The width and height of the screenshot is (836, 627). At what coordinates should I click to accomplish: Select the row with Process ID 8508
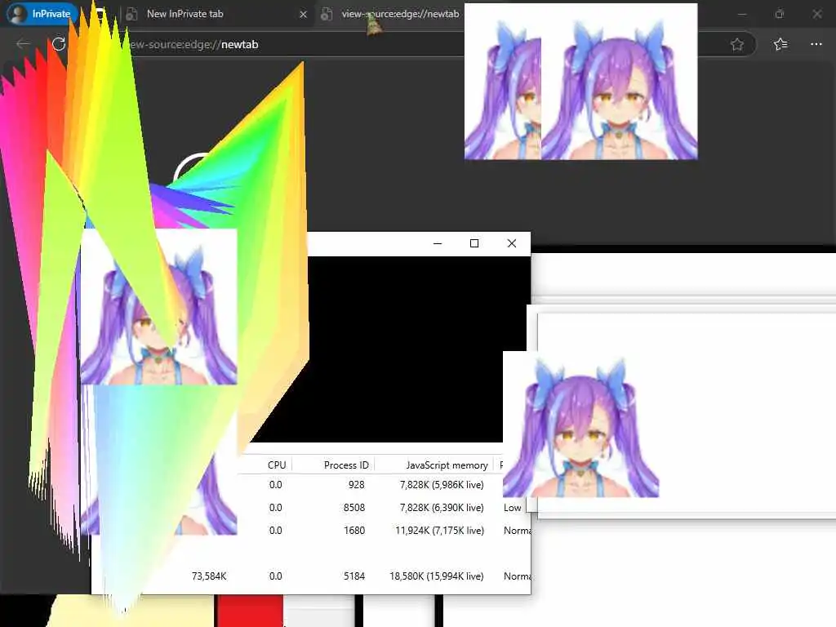click(x=384, y=508)
